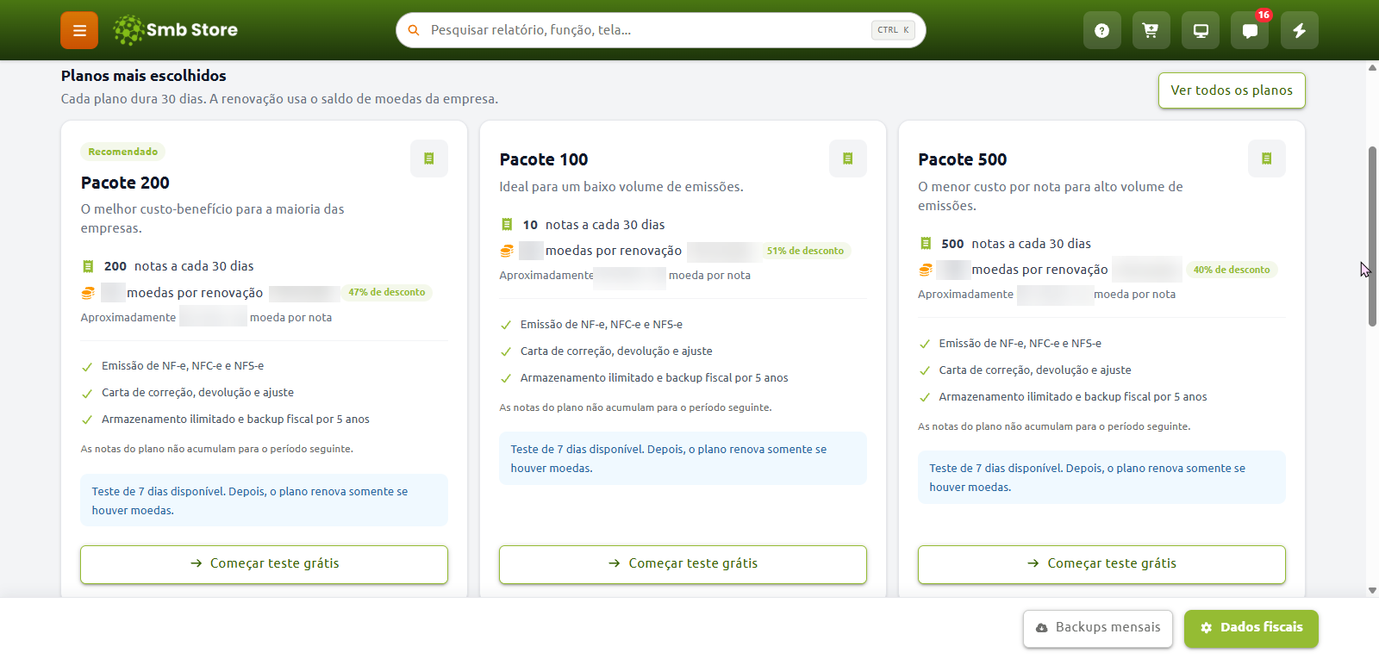Open Ver todos os planos
The height and width of the screenshot is (659, 1379).
click(1232, 90)
